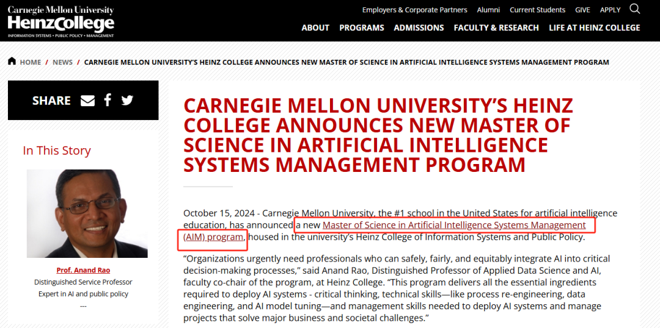The image size is (660, 328).
Task: Visit the Alumni link
Action: pyautogui.click(x=488, y=10)
